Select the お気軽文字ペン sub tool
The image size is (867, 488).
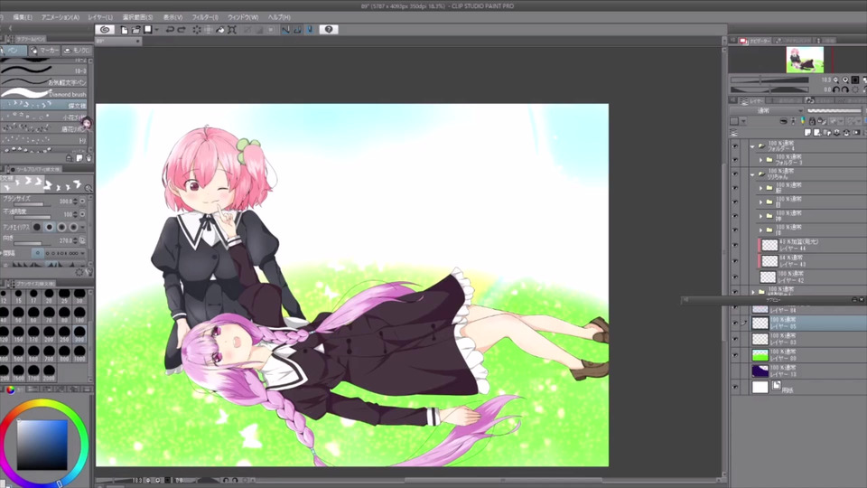click(x=44, y=82)
